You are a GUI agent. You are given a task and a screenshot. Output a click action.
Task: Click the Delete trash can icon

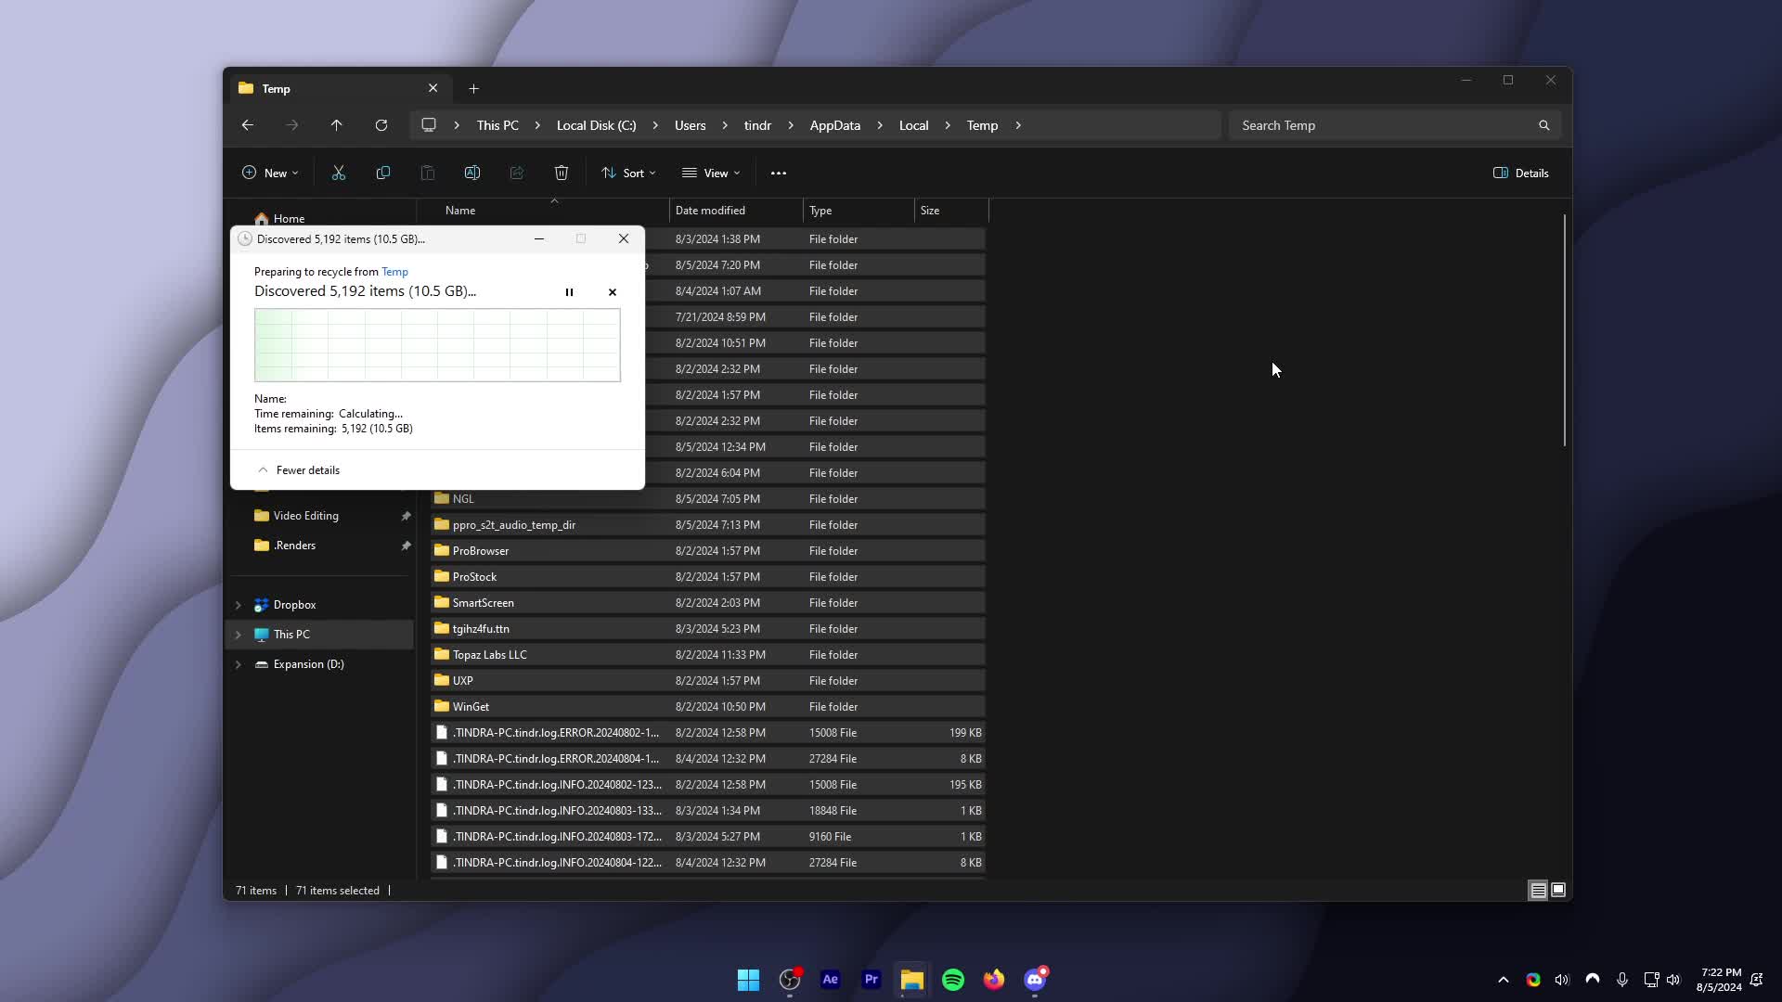pos(562,173)
